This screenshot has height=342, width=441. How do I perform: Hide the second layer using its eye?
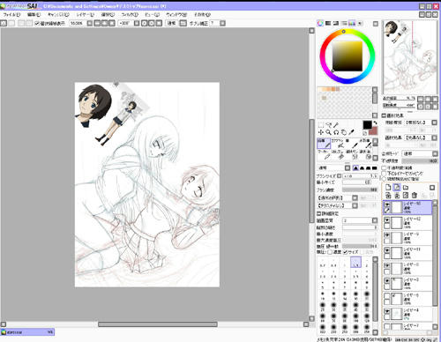pyautogui.click(x=387, y=219)
